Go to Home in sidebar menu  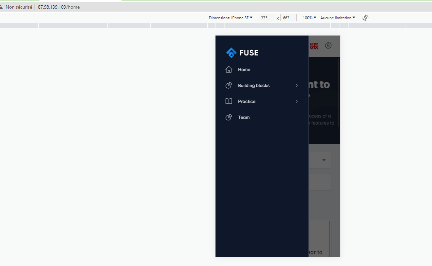point(244,69)
